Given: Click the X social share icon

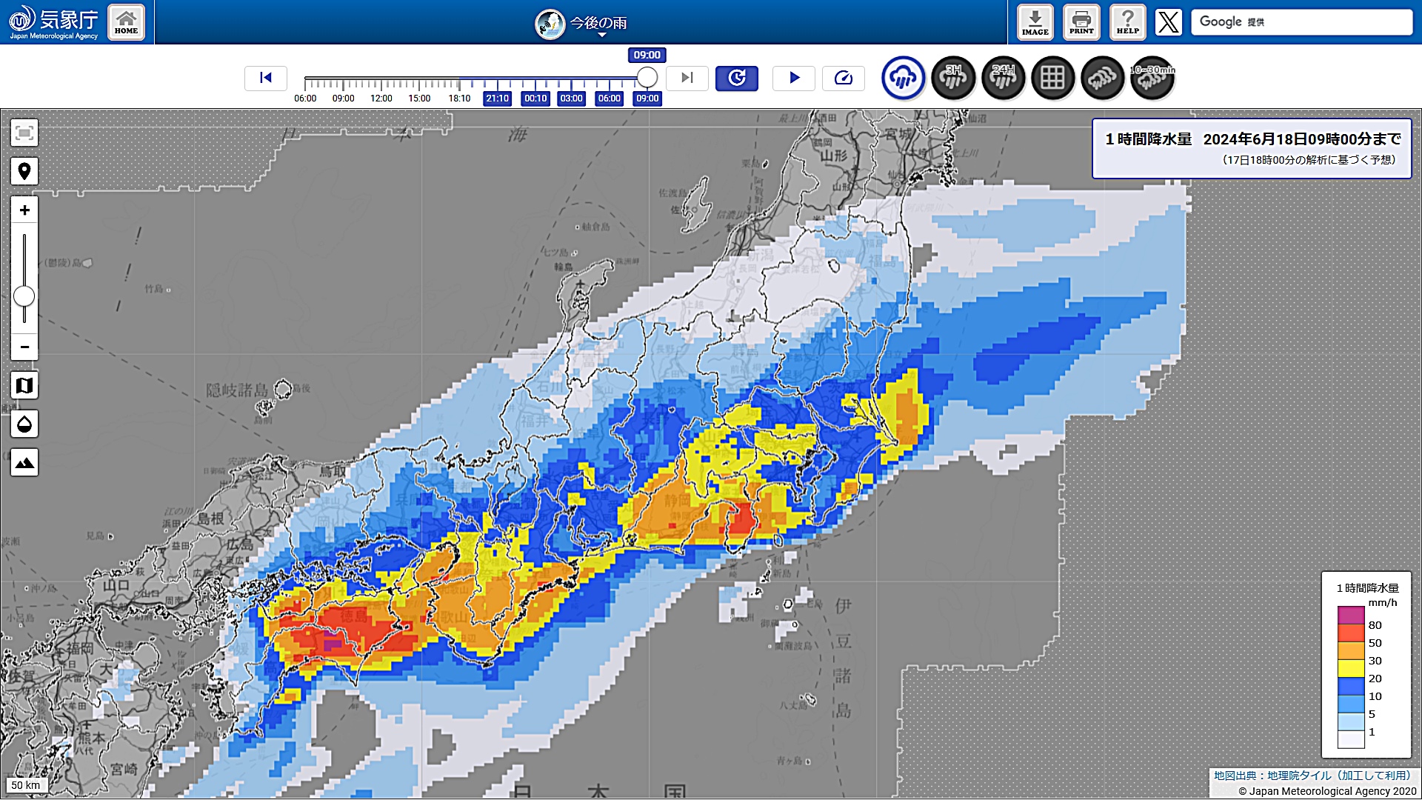Looking at the screenshot, I should point(1168,22).
